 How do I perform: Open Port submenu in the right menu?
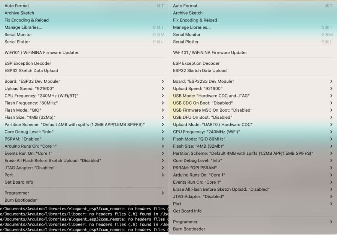pos(253,204)
